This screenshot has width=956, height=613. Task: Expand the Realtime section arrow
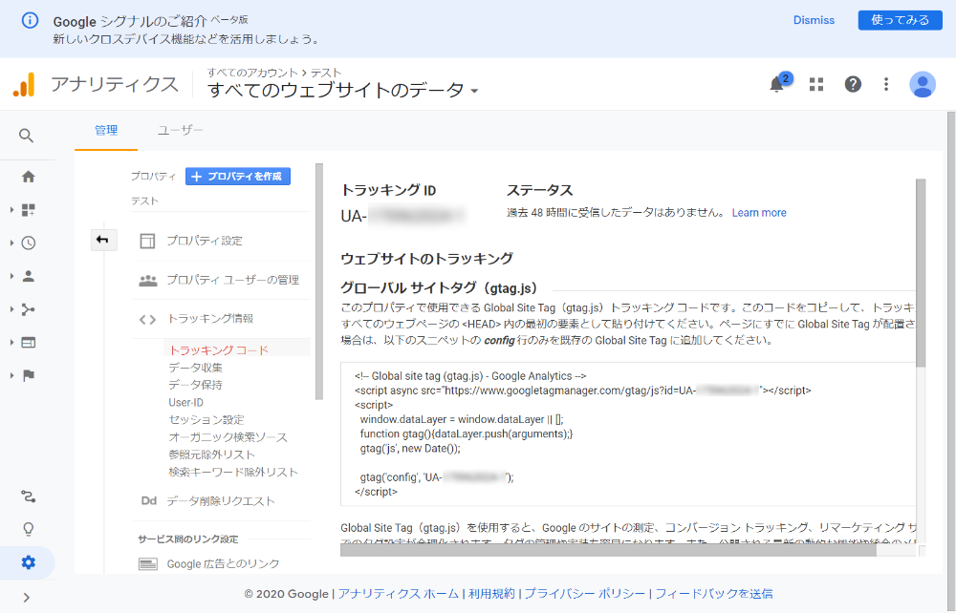pos(11,243)
